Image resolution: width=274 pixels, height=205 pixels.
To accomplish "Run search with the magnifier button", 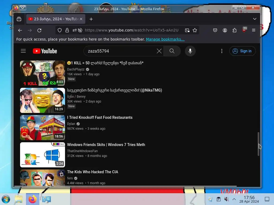I will point(172,51).
